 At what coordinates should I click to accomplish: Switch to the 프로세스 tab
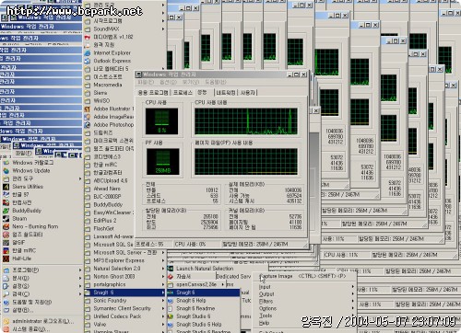coord(183,92)
